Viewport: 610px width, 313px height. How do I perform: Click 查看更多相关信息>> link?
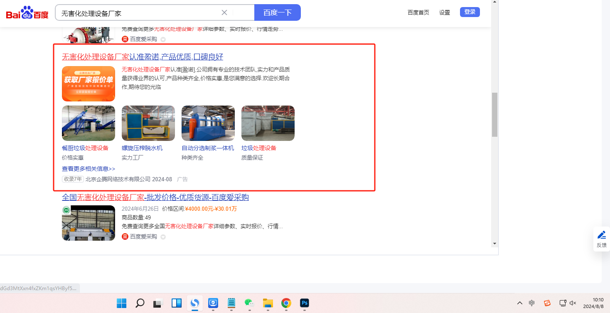pyautogui.click(x=89, y=169)
